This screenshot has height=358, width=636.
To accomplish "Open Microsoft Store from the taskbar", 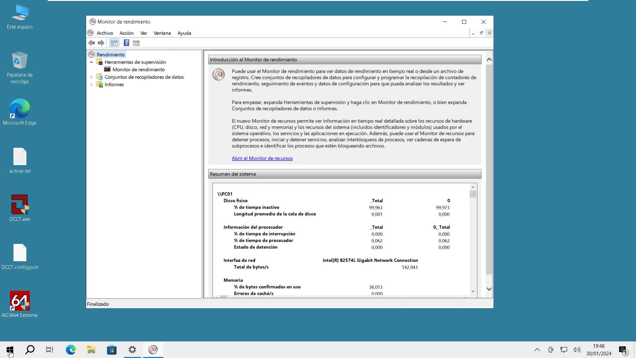I will pos(112,350).
